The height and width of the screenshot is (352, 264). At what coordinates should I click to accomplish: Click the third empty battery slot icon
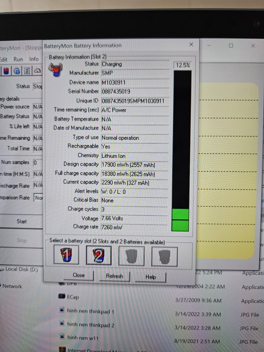[132, 256]
